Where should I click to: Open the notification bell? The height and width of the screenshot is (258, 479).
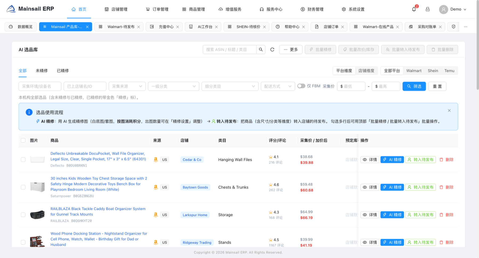click(x=414, y=9)
